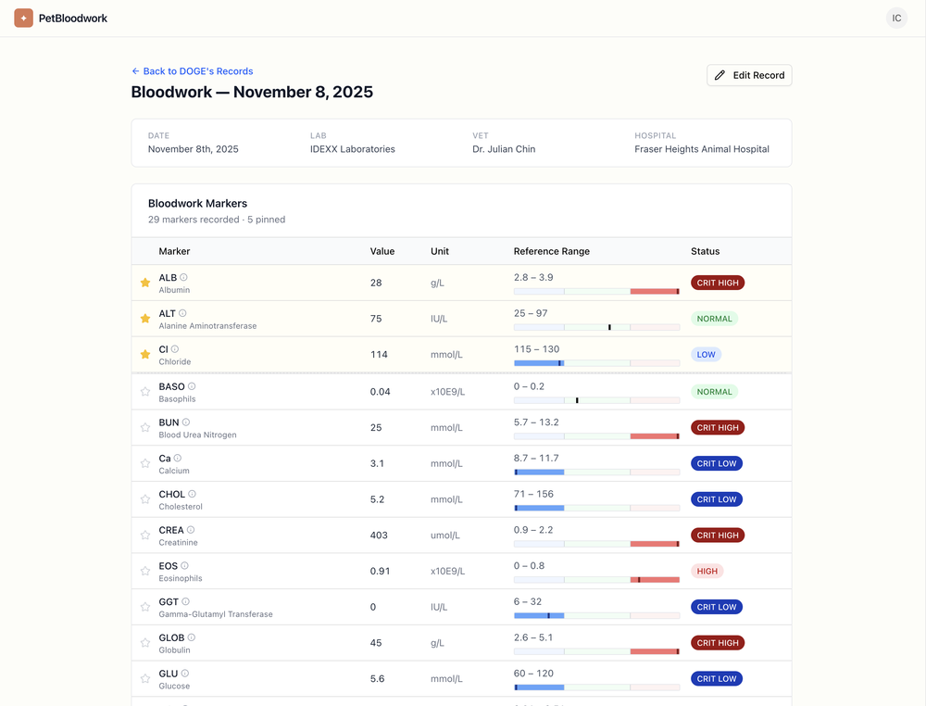Click lab name IDEXX Laboratories
926x706 pixels.
coord(353,149)
